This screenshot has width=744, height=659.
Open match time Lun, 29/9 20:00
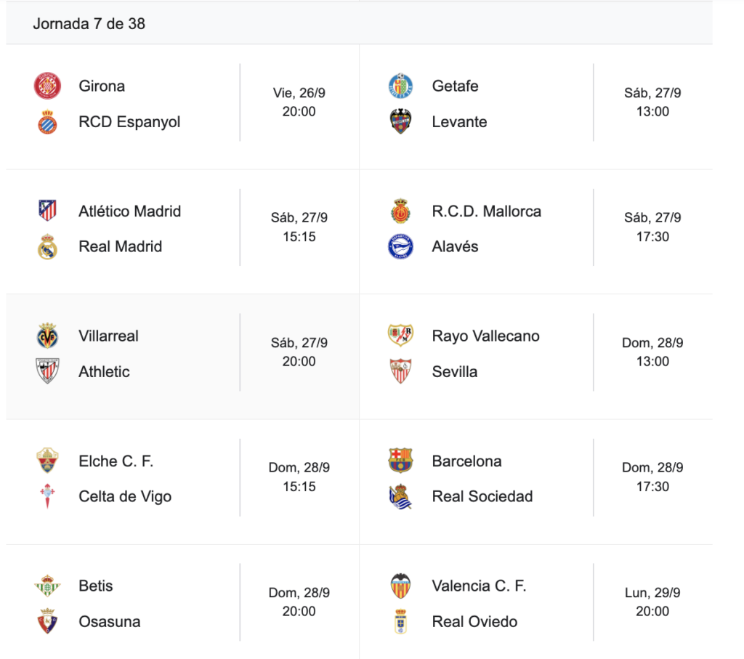pyautogui.click(x=652, y=602)
